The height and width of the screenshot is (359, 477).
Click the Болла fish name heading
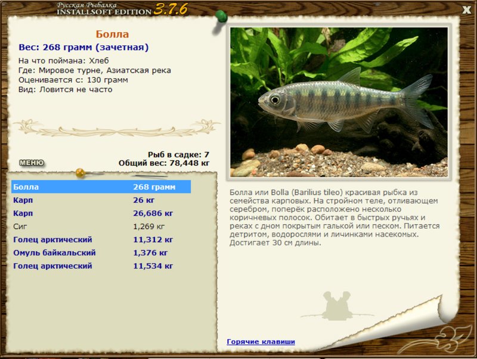[112, 34]
